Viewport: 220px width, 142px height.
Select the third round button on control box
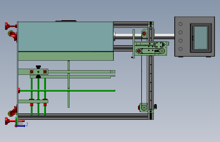pyautogui.click(x=180, y=41)
